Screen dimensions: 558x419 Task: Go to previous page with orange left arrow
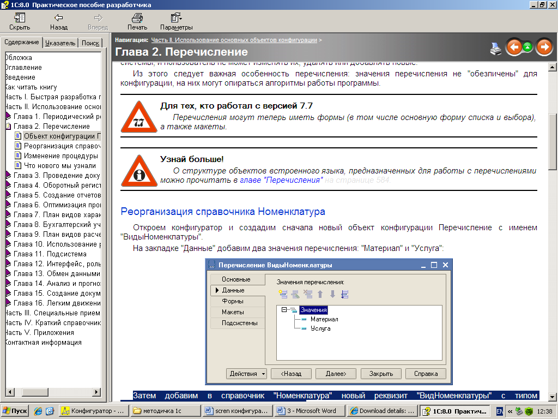click(514, 47)
